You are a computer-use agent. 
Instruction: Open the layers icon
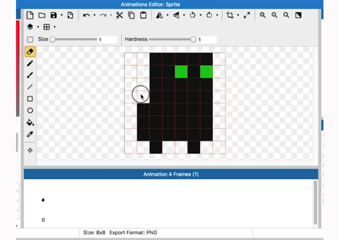click(x=30, y=27)
